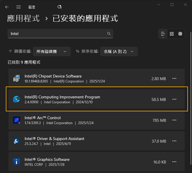Switch to table view layout
This screenshot has width=192, height=173.
coord(180,34)
